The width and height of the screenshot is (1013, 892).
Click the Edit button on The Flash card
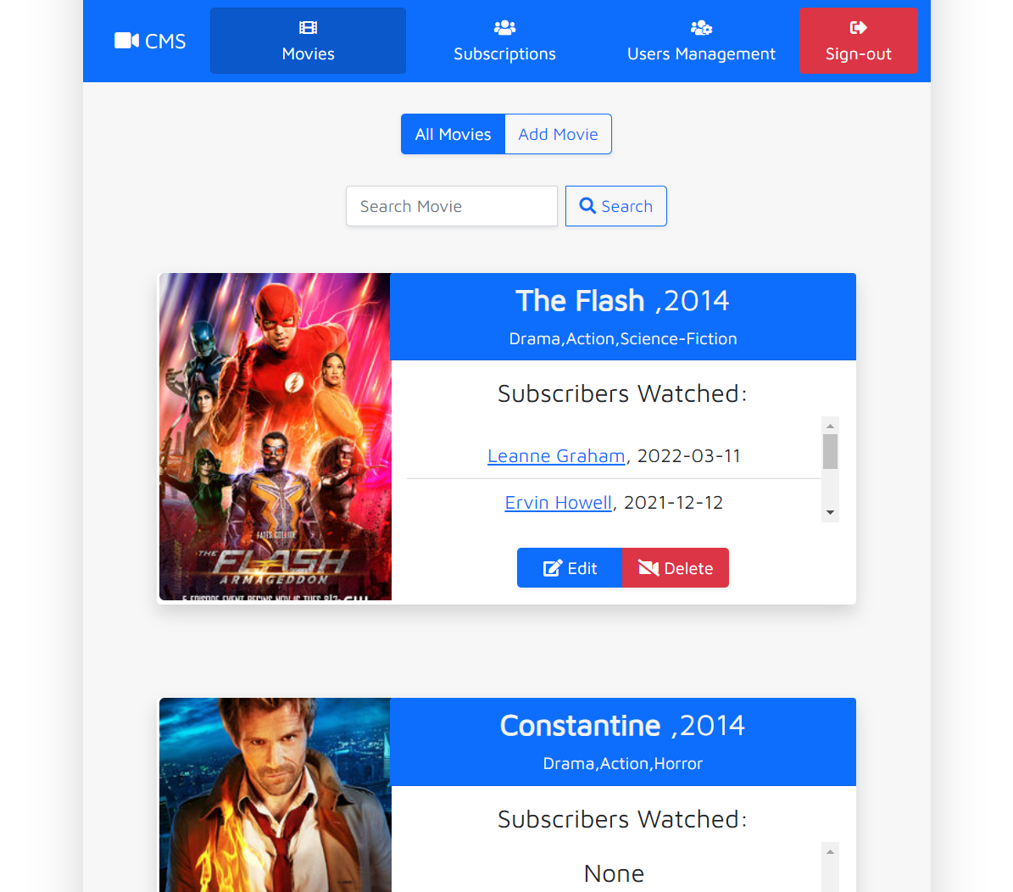pos(569,567)
